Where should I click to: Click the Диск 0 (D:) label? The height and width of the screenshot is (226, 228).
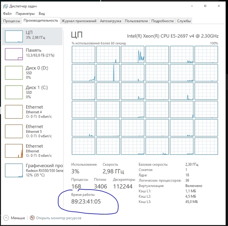click(x=37, y=68)
